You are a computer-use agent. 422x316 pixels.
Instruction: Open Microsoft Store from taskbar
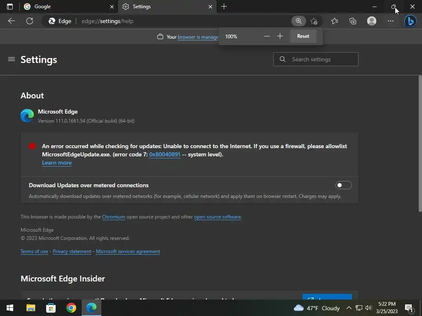pyautogui.click(x=51, y=308)
